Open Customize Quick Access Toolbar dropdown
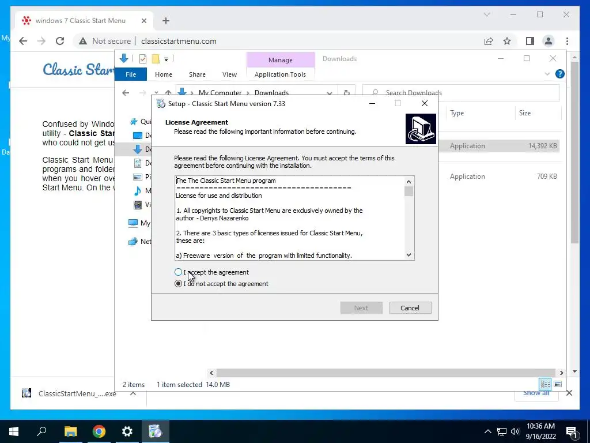590x443 pixels. (166, 59)
